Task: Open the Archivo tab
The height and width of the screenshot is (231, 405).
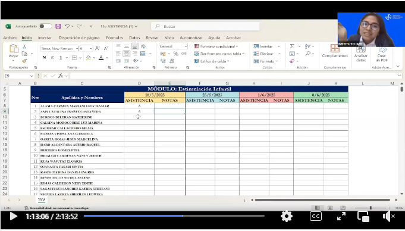Action: coord(10,38)
